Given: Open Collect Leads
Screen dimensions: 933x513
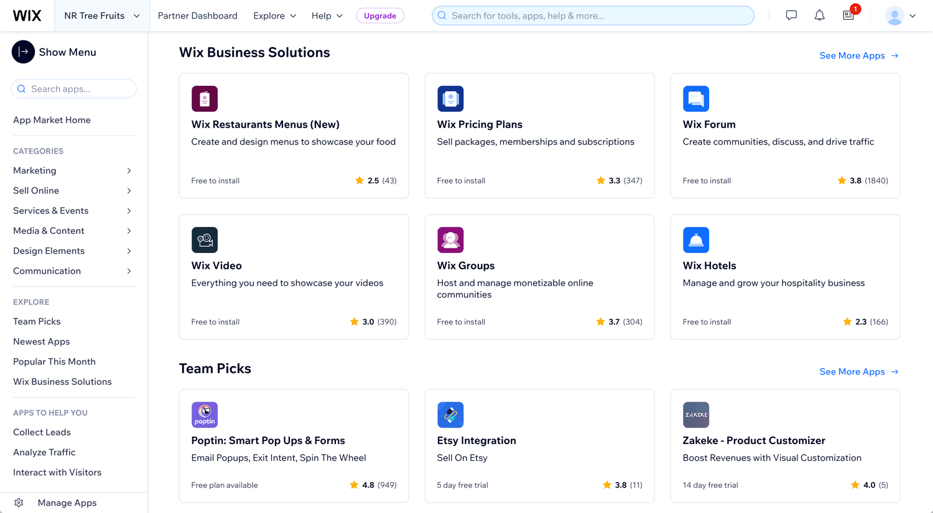Looking at the screenshot, I should point(42,432).
